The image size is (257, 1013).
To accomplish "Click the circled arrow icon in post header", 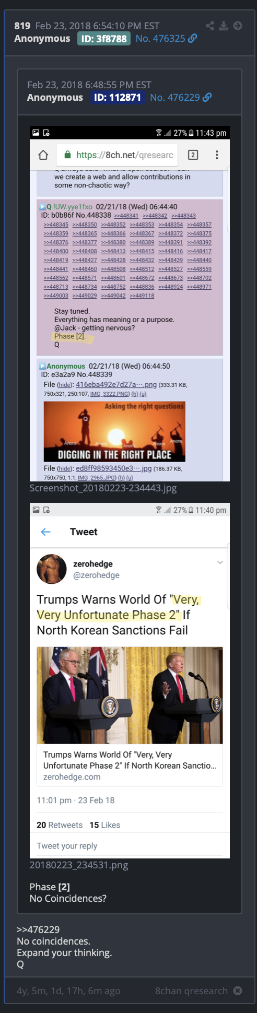I will pyautogui.click(x=238, y=26).
